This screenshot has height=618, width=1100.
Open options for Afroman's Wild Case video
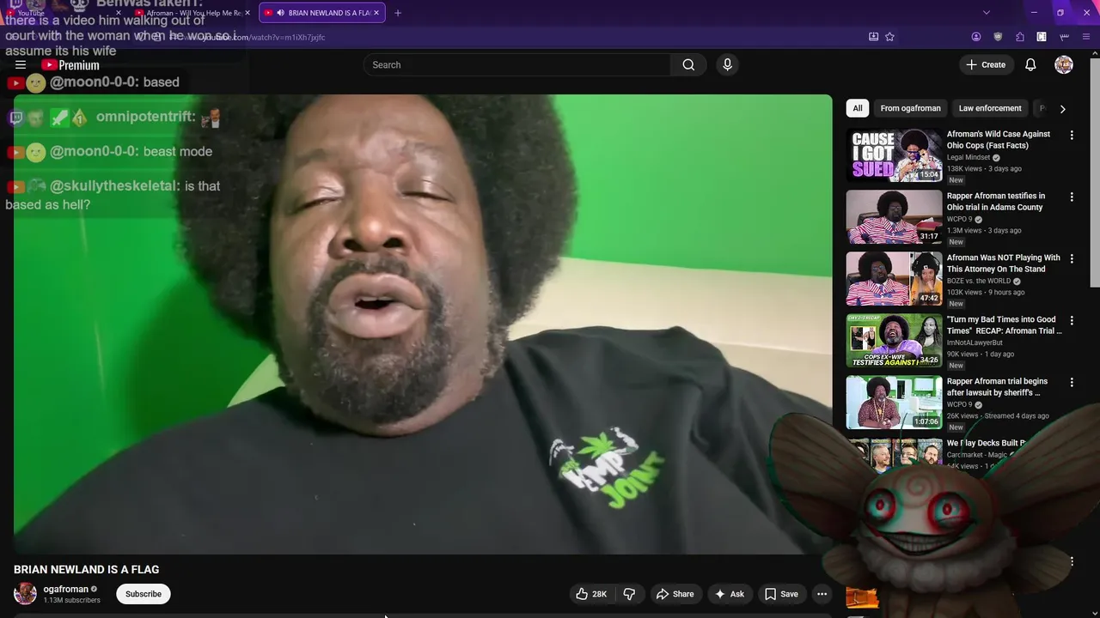coord(1071,136)
